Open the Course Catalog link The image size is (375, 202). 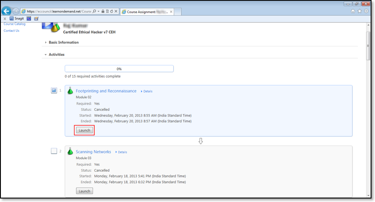(x=14, y=24)
